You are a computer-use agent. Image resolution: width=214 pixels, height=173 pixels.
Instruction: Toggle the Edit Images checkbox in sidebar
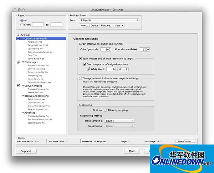click(18, 62)
